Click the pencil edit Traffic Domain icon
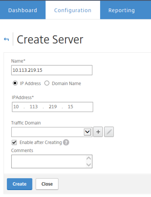Viewport: 151px width, 197px height. pos(109,132)
